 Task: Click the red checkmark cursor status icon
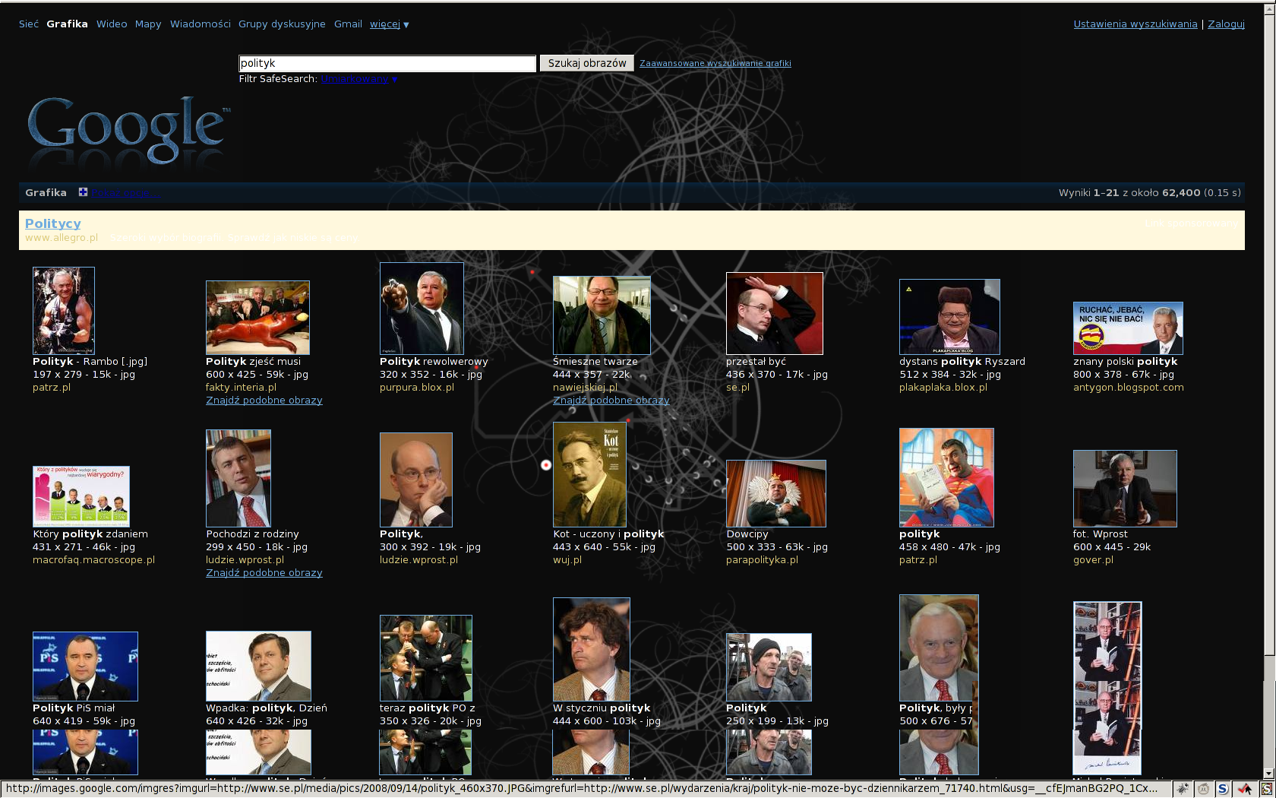click(x=1245, y=789)
